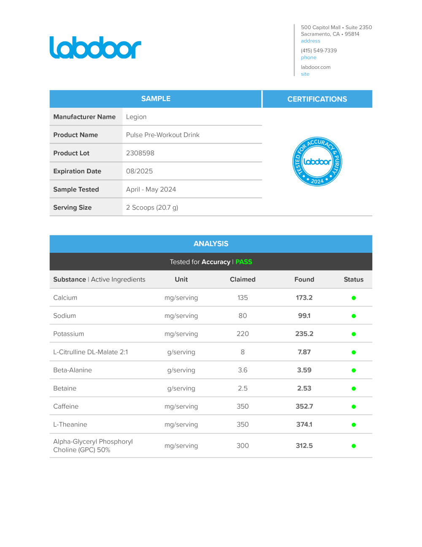Select the 'L-Citrulline DL-Malate 2:1' ingredient name
The image size is (422, 547).
click(91, 352)
